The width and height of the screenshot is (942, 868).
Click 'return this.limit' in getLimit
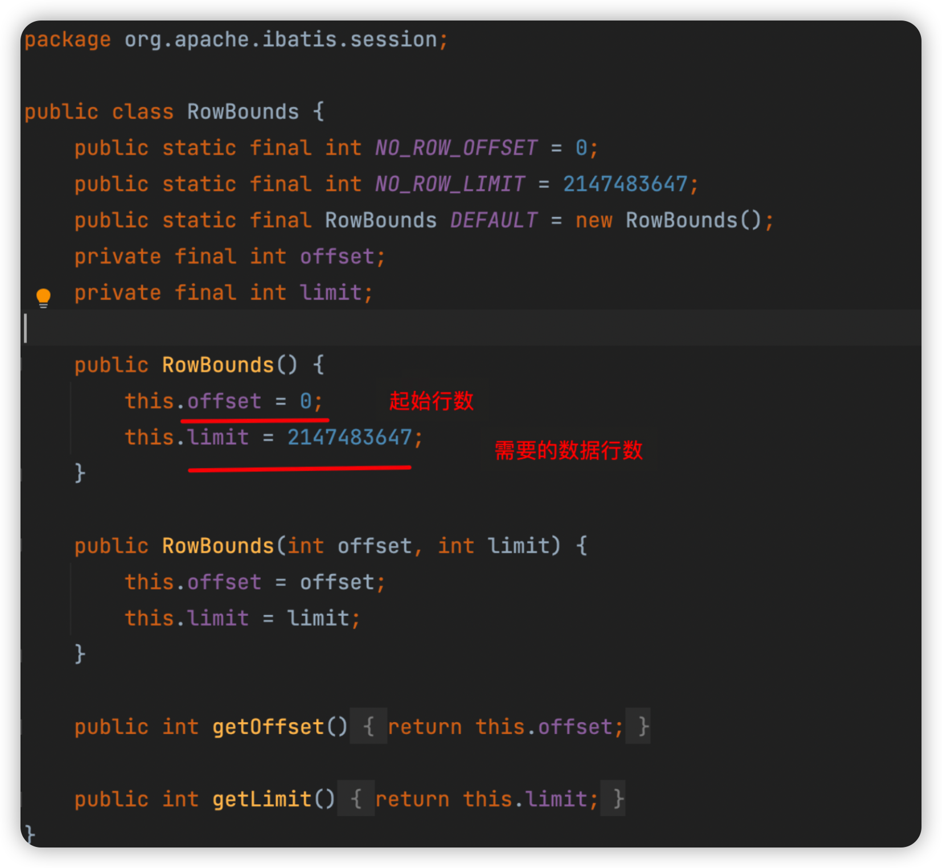tap(481, 799)
